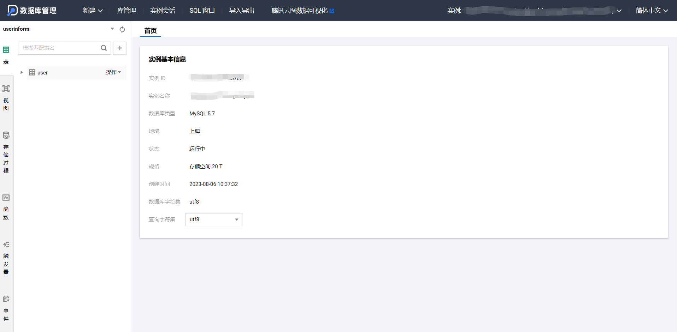Screen dimensions: 677x332
Task: Click the 实例名称 label
Action: 159,96
